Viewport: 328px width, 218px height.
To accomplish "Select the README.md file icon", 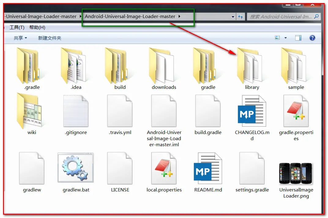I will pos(208,168).
